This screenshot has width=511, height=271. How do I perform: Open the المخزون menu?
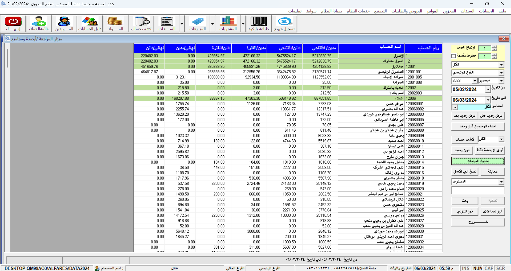449,11
